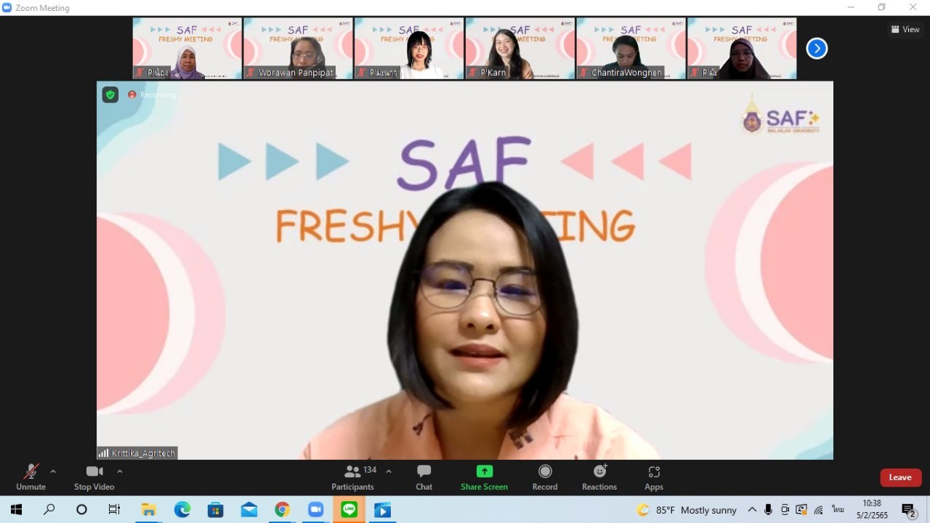930x523 pixels.
Task: Show next page of participant thumbnails
Action: pyautogui.click(x=817, y=49)
